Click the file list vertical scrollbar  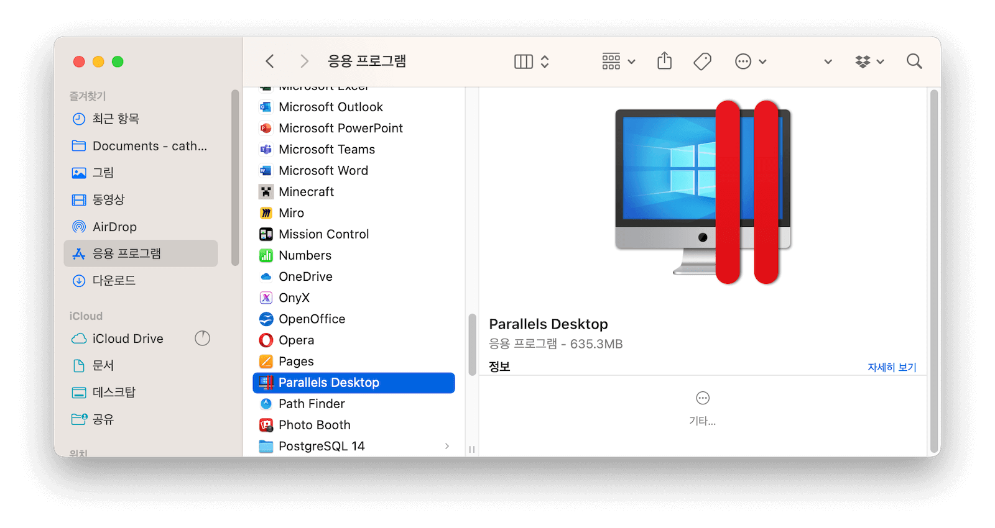[x=472, y=345]
